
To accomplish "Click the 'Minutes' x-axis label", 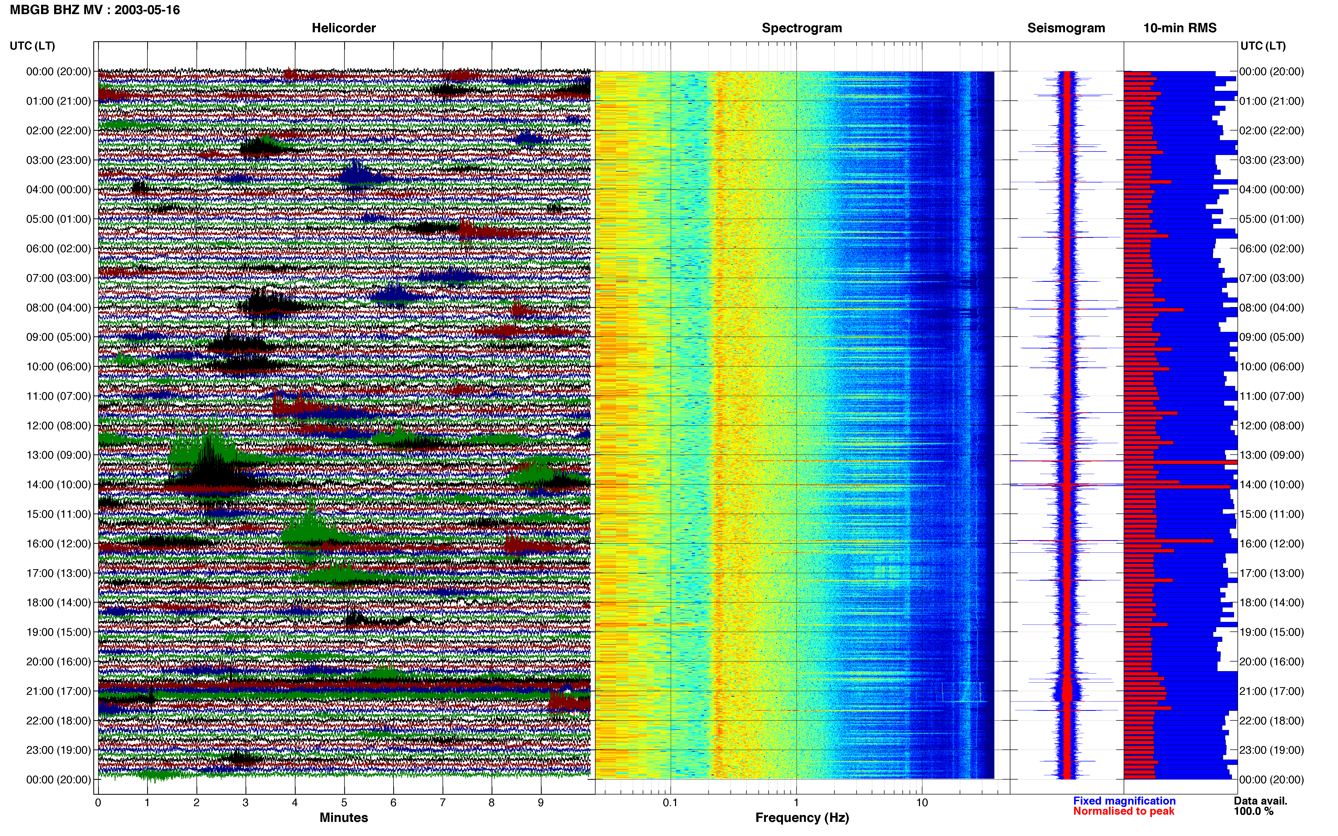I will point(344,817).
